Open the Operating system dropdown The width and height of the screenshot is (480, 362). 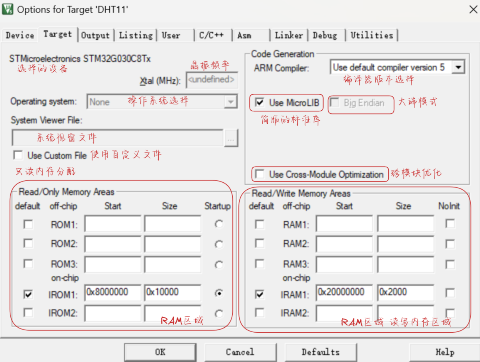coord(230,102)
